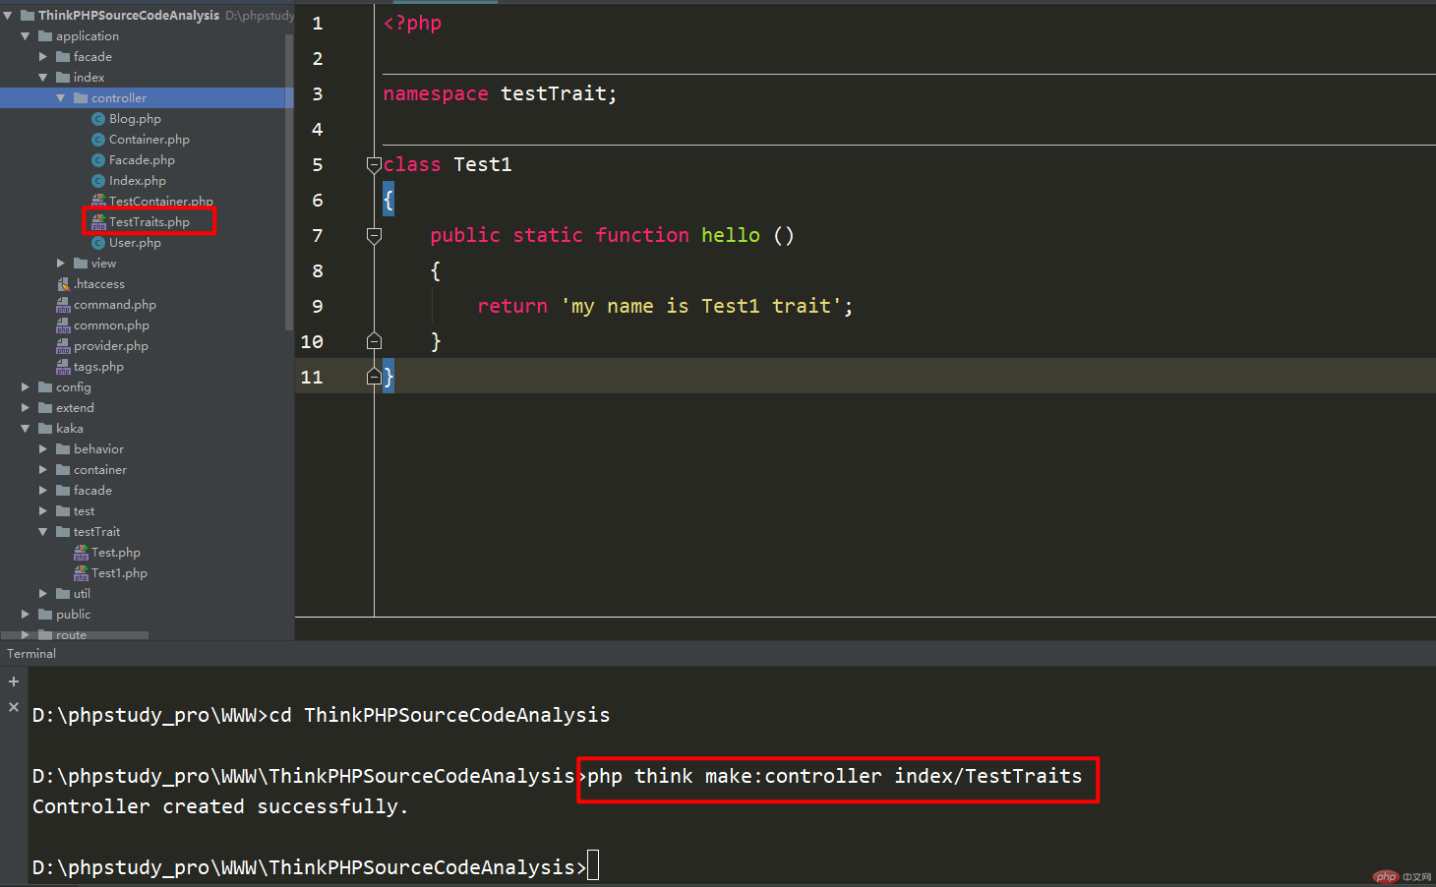Click the Facade.php class file icon
1436x887 pixels.
pos(98,160)
